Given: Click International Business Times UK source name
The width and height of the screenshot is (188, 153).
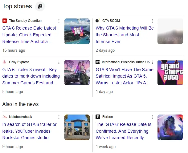Looking at the screenshot, I should (x=126, y=62).
